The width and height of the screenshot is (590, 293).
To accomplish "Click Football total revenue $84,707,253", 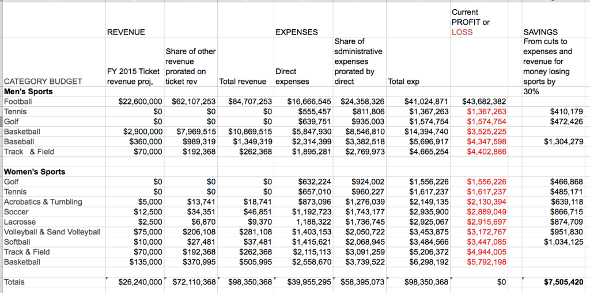I will (x=250, y=101).
